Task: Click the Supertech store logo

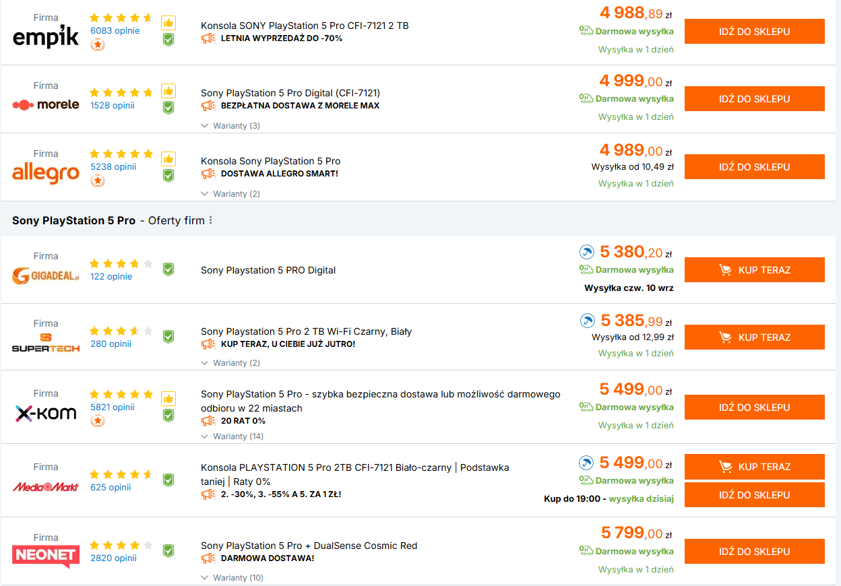Action: pyautogui.click(x=46, y=343)
